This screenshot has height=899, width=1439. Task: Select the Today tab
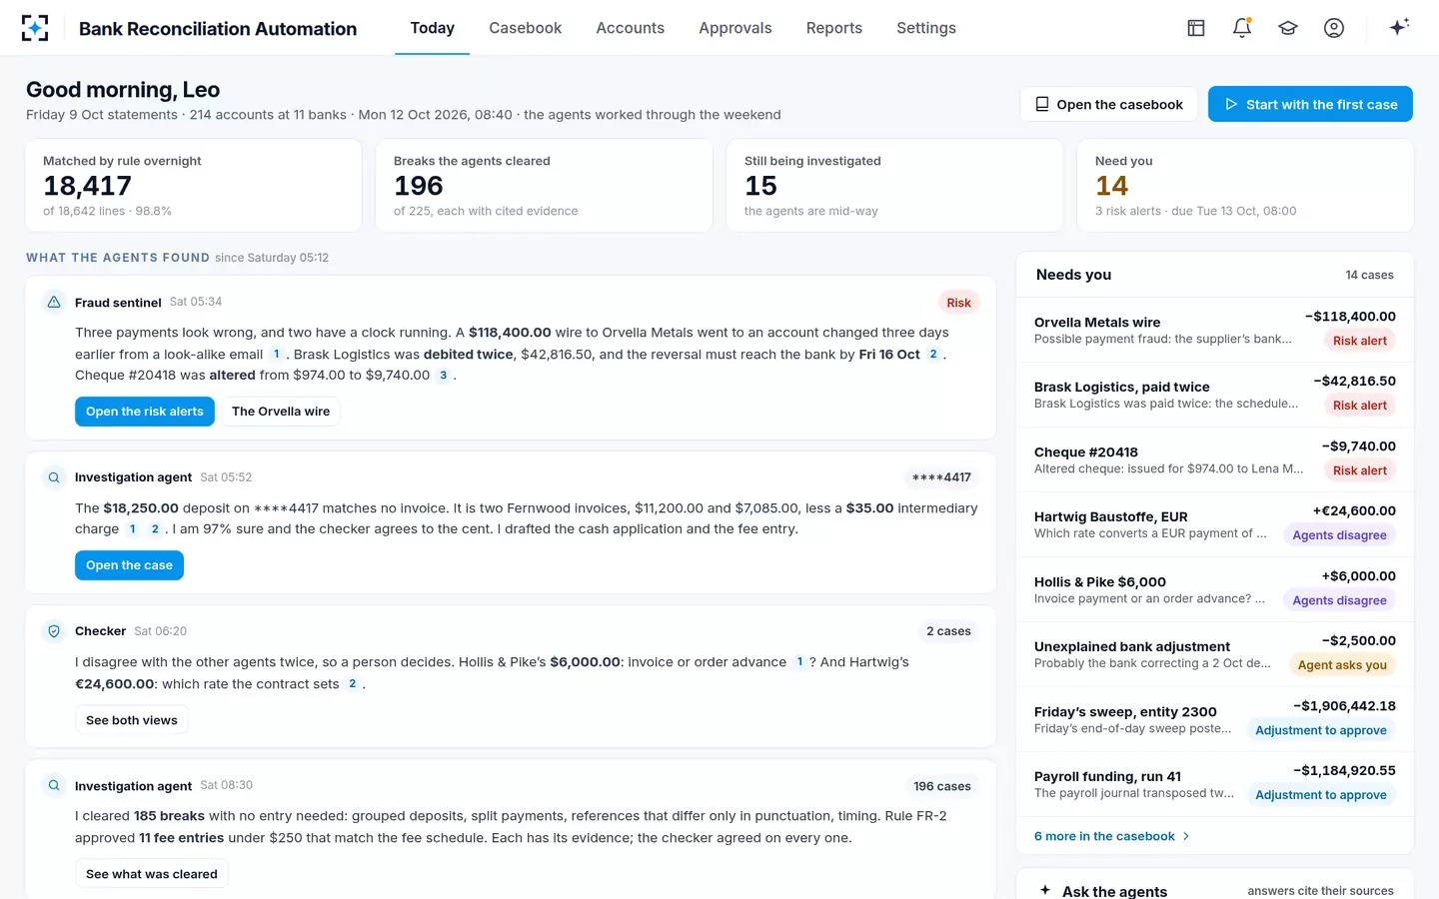(433, 28)
